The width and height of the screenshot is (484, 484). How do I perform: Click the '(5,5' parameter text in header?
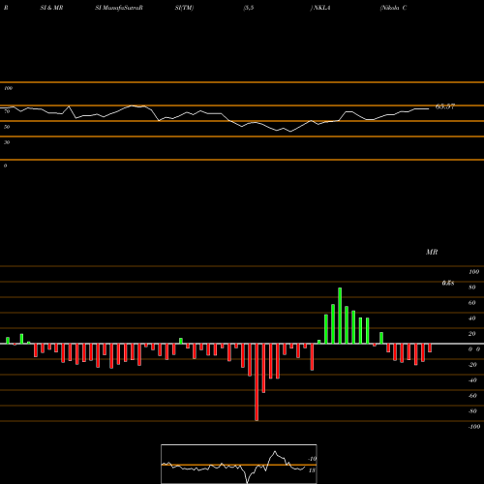point(249,8)
